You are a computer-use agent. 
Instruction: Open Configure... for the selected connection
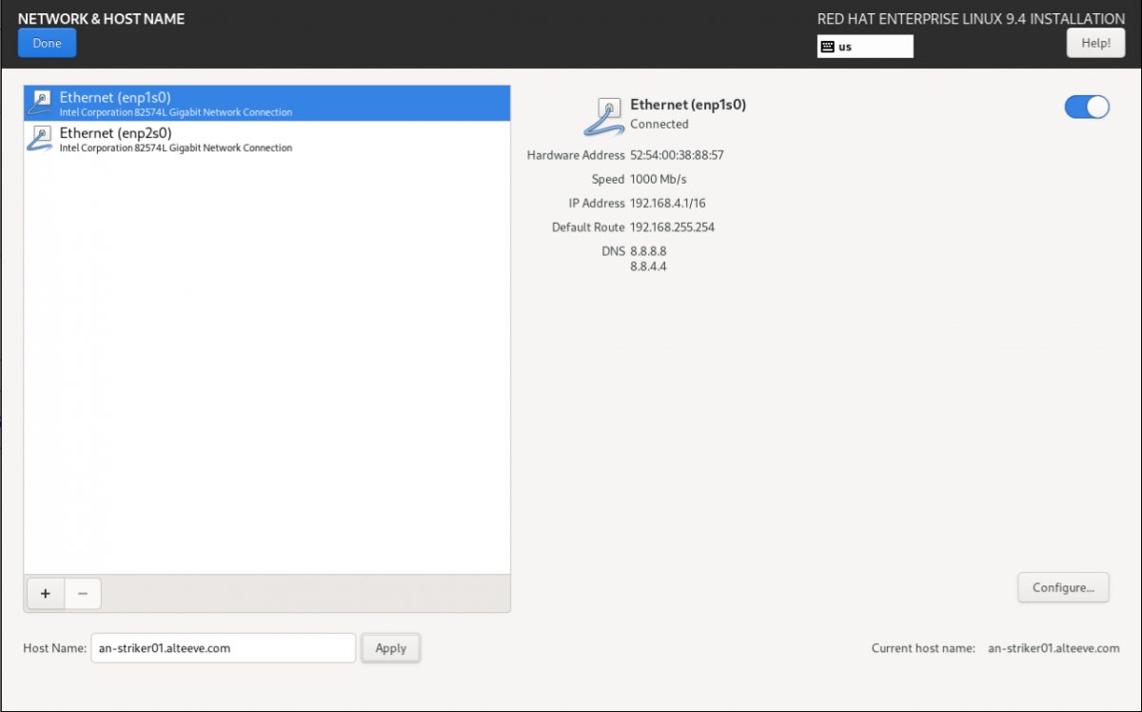(1063, 587)
